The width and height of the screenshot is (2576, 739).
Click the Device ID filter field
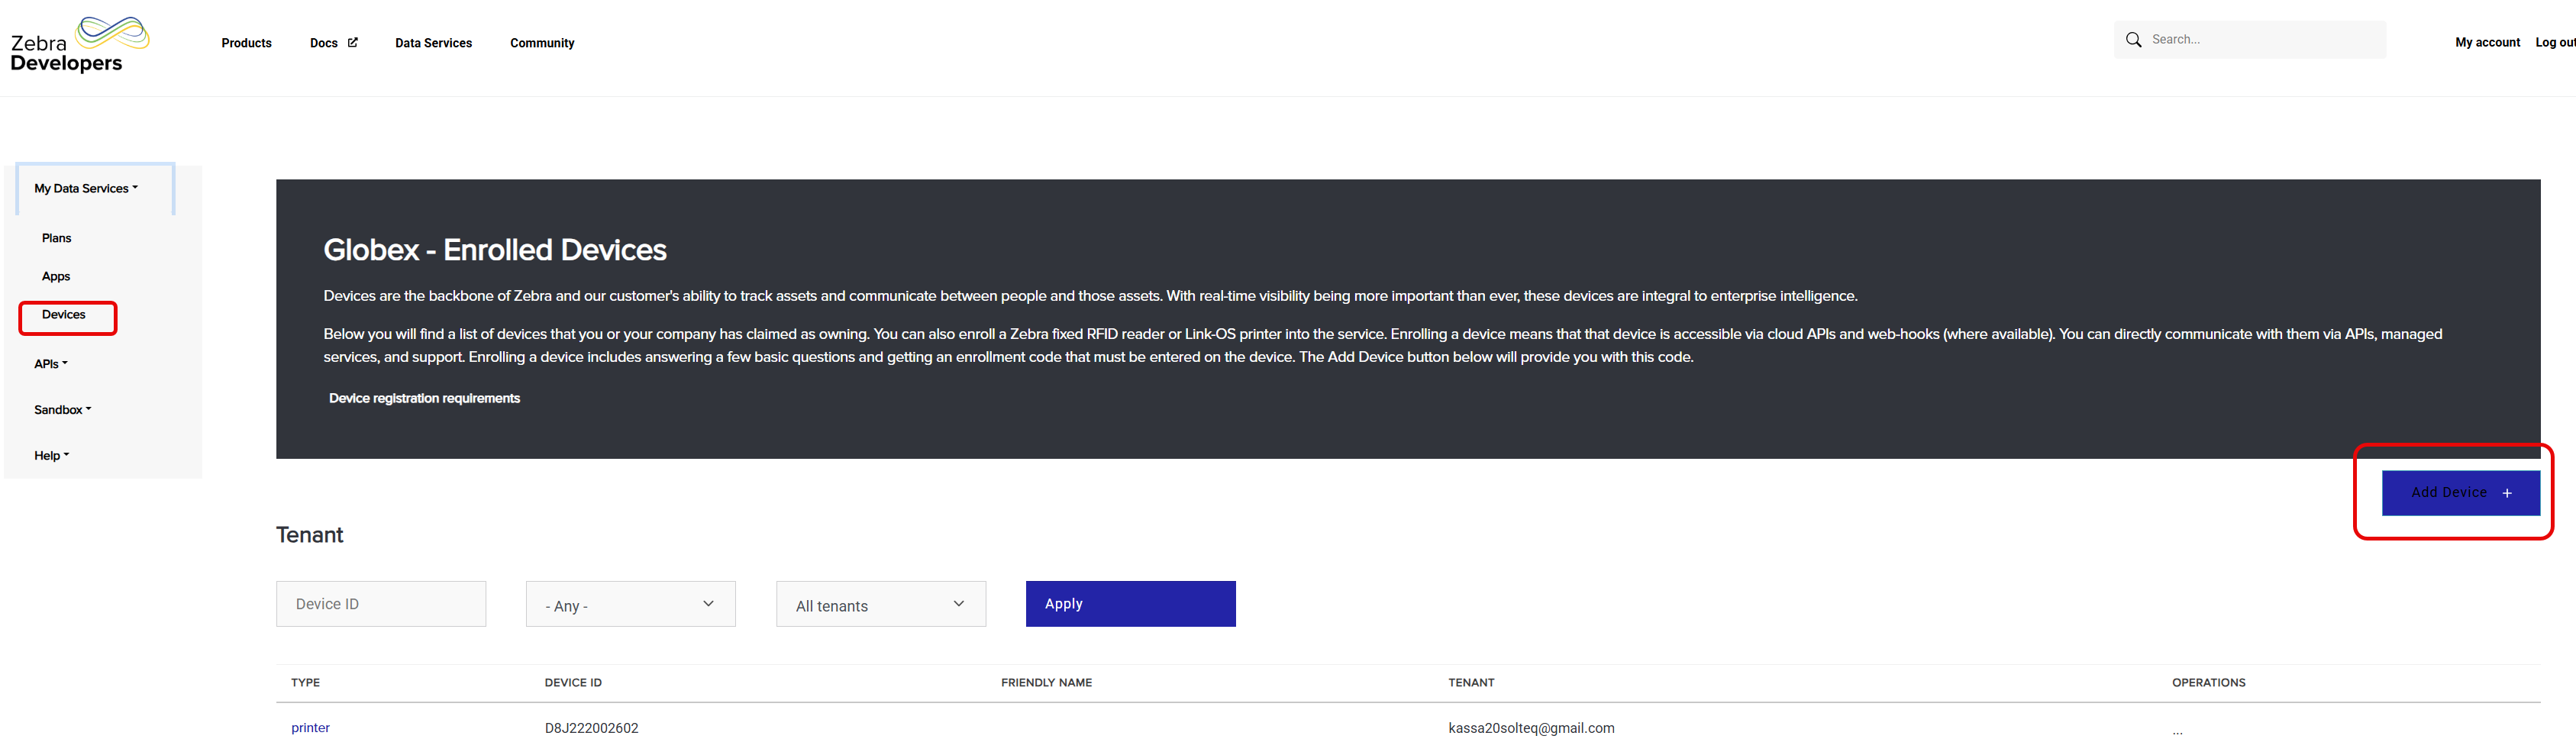click(x=380, y=604)
